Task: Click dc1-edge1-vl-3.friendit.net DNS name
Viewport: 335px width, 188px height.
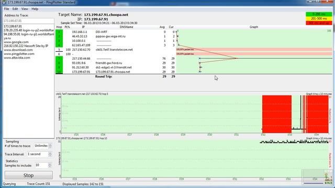Action: coord(114,67)
